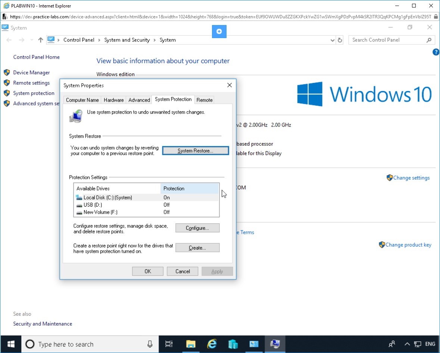
Task: Click the greyed Apply button
Action: (x=217, y=271)
